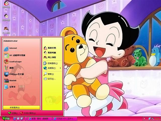161x121 pixels.
Task: Expand hidden system tray icons
Action: [x=144, y=119]
